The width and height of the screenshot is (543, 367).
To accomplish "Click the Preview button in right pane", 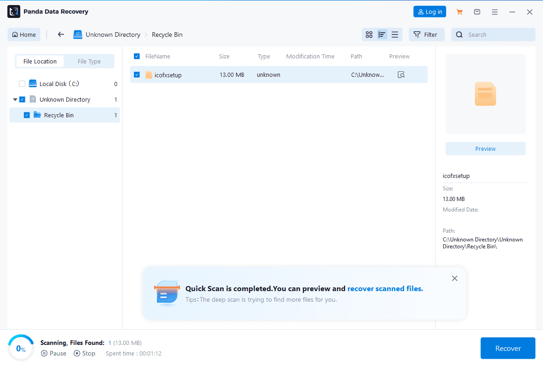I will click(x=485, y=149).
